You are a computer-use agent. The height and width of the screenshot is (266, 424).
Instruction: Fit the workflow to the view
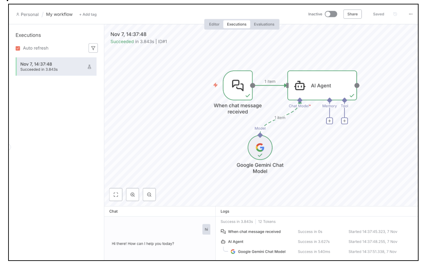point(116,195)
